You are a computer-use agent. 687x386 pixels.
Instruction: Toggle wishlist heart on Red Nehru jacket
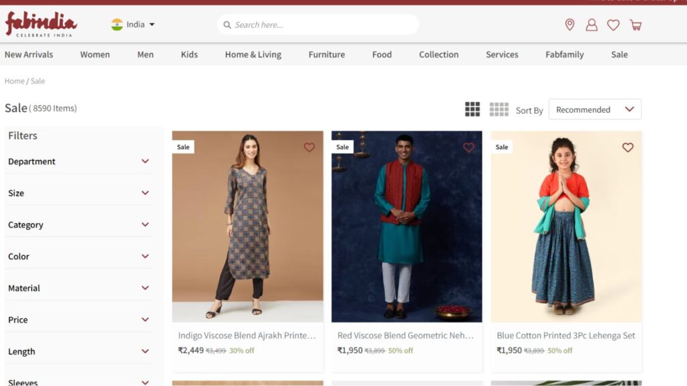pyautogui.click(x=468, y=147)
